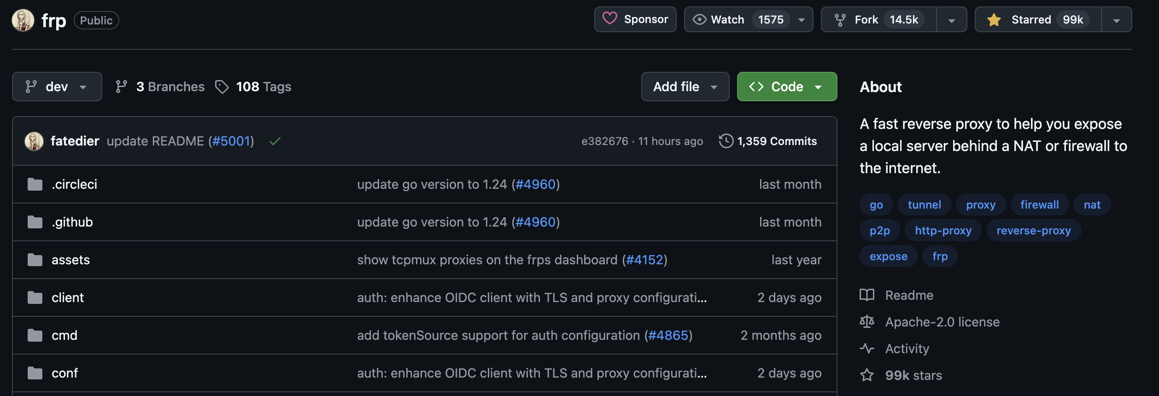Click the Activity pulse icon
This screenshot has height=396, width=1159.
(x=866, y=349)
